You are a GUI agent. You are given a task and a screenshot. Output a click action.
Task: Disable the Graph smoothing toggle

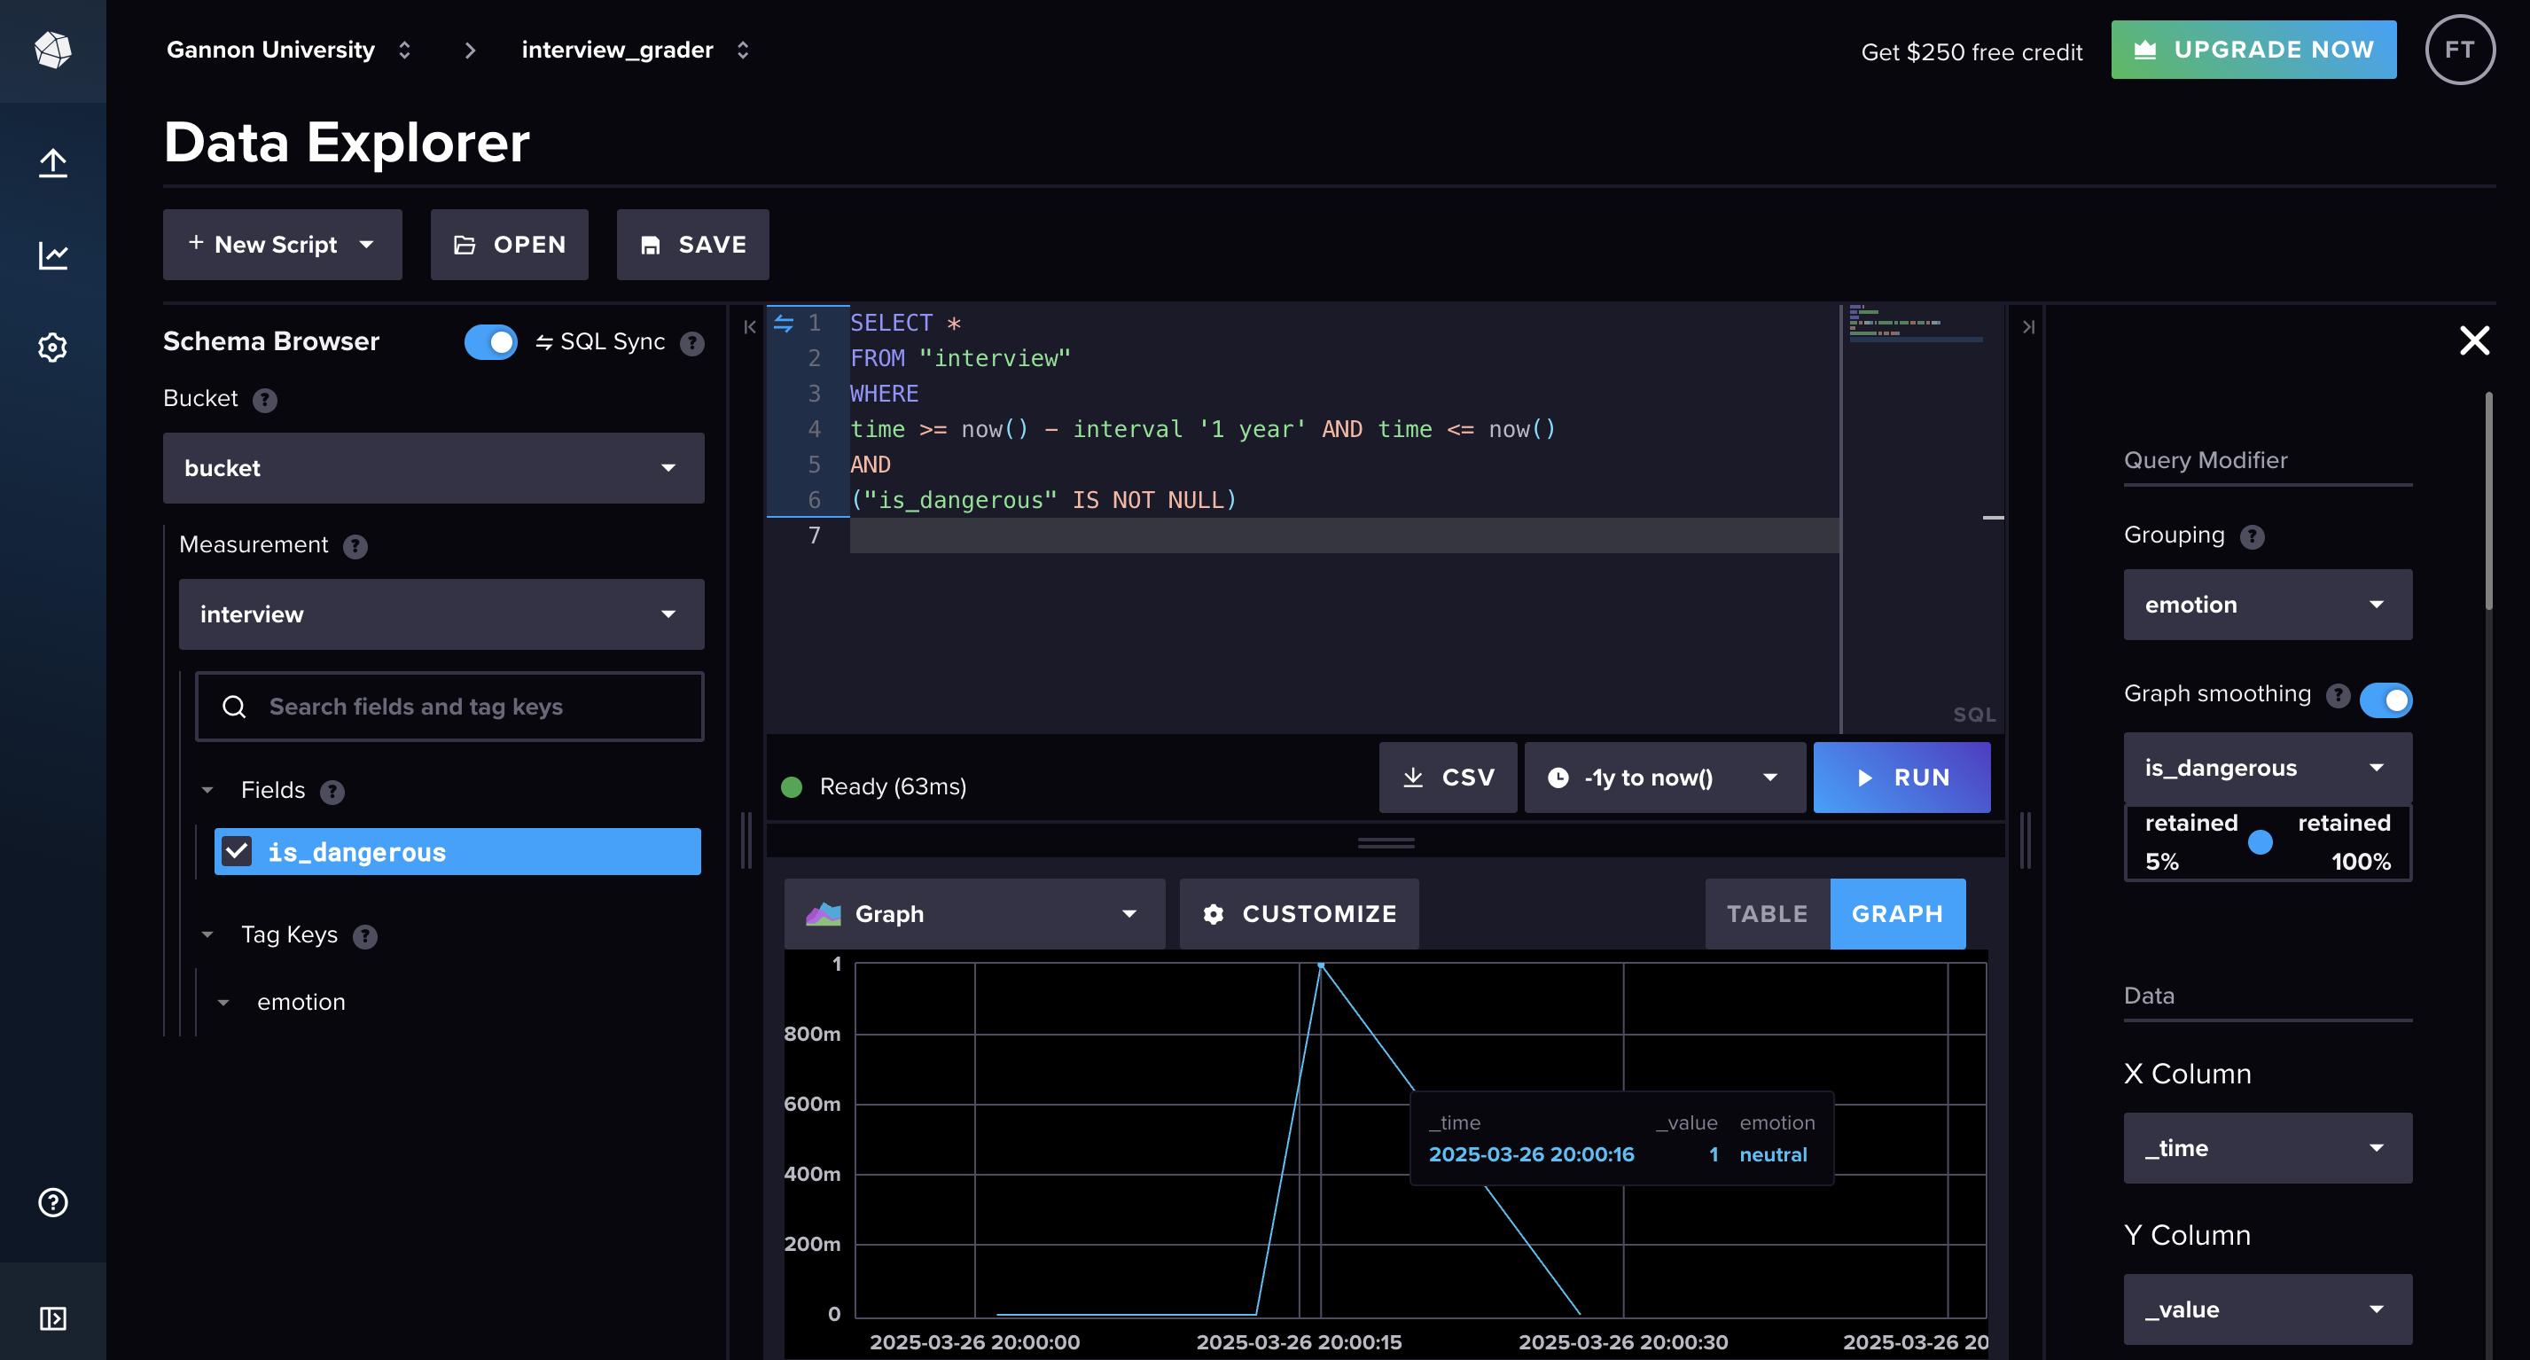(2385, 700)
